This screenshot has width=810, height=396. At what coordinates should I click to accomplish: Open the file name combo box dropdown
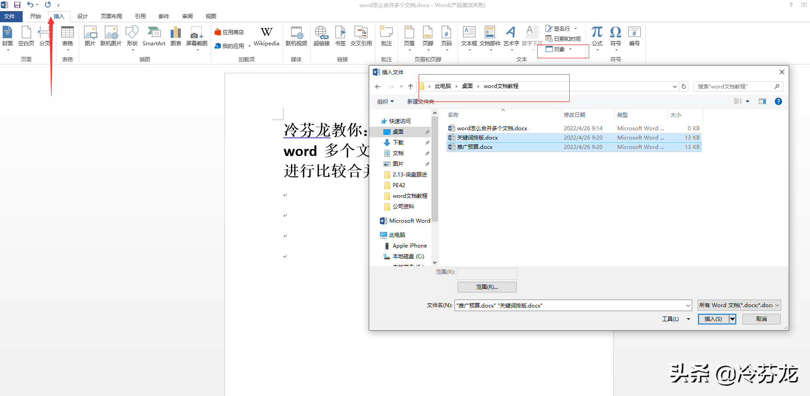click(688, 305)
